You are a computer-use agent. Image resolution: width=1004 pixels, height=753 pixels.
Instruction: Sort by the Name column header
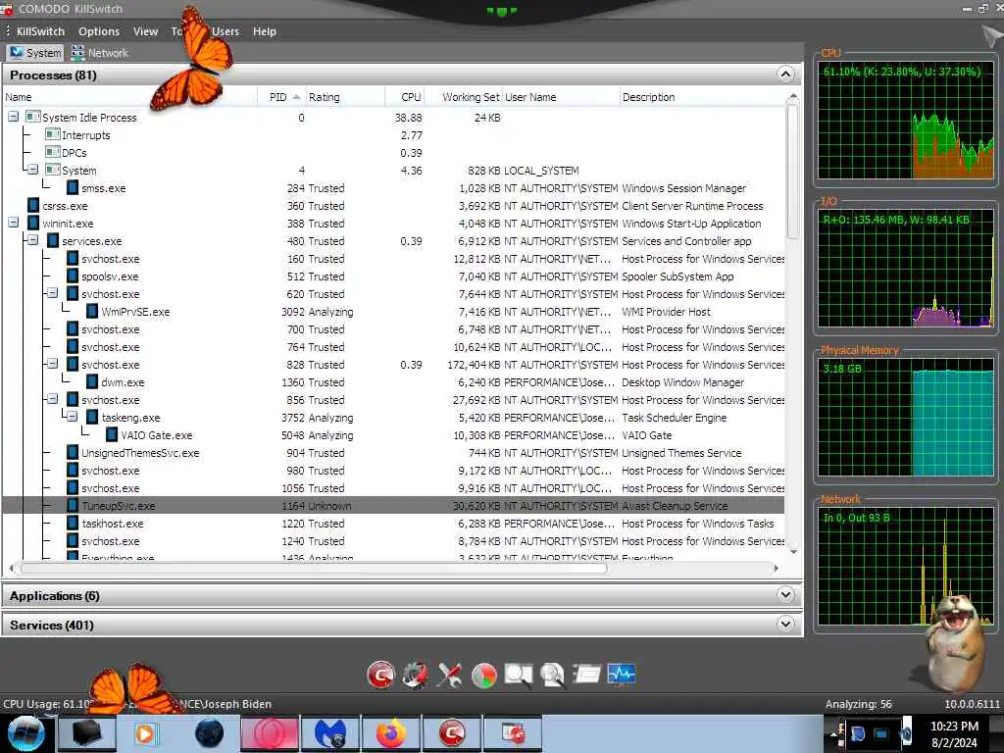point(130,97)
